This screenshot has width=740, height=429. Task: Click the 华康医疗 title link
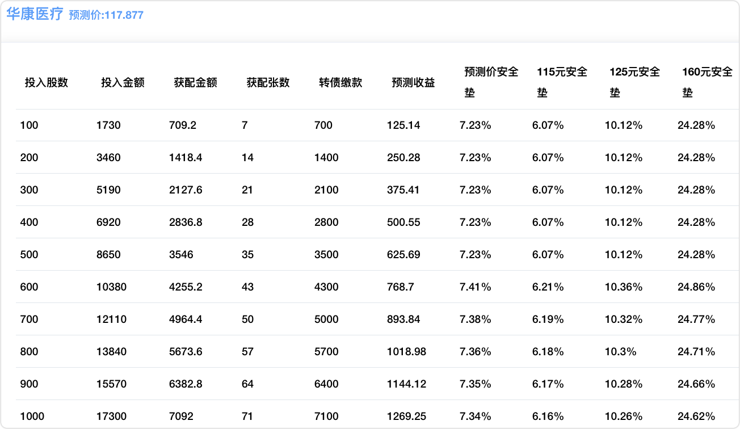point(34,14)
